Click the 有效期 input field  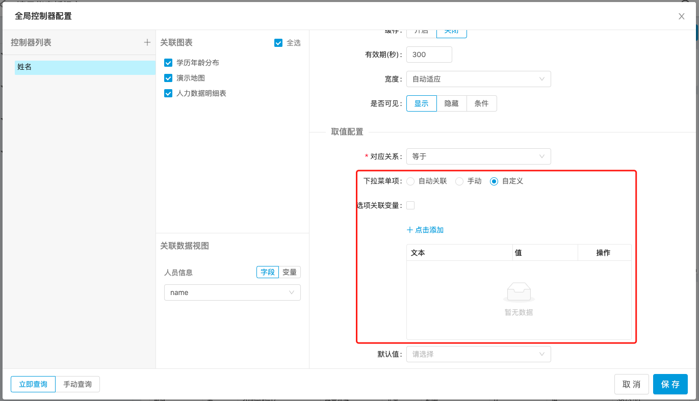click(429, 55)
